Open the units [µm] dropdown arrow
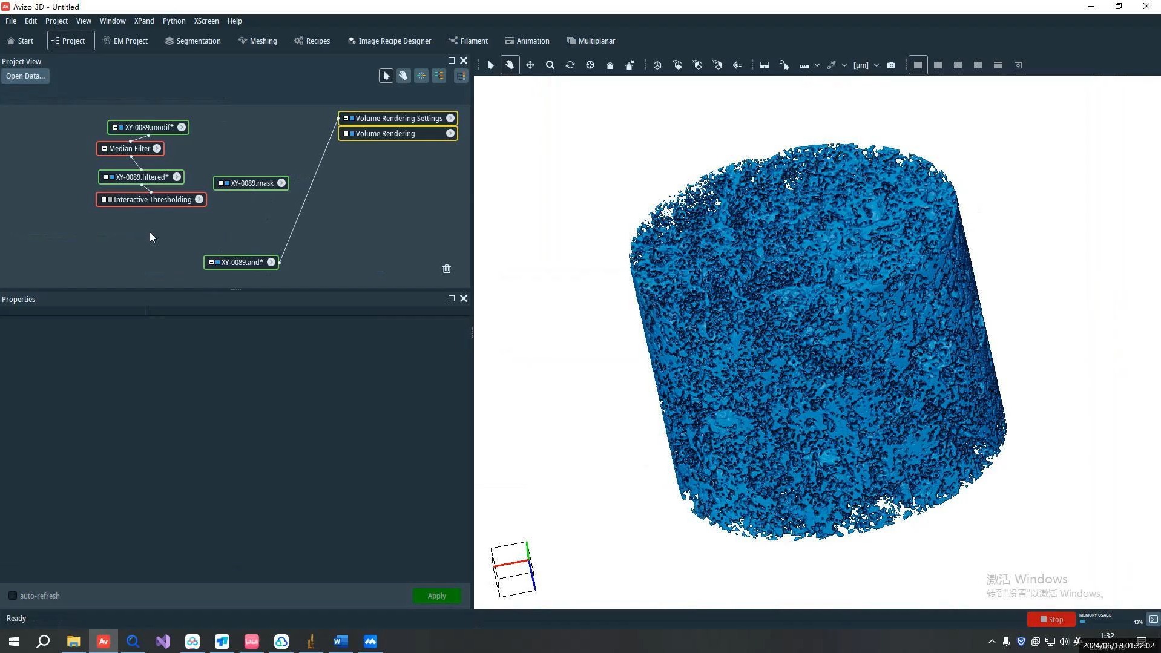The width and height of the screenshot is (1161, 653). 876,65
